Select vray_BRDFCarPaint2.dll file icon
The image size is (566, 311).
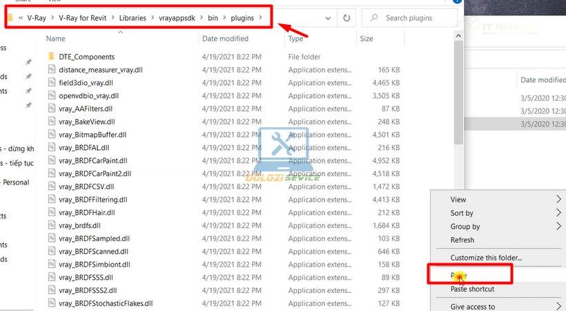pos(52,173)
